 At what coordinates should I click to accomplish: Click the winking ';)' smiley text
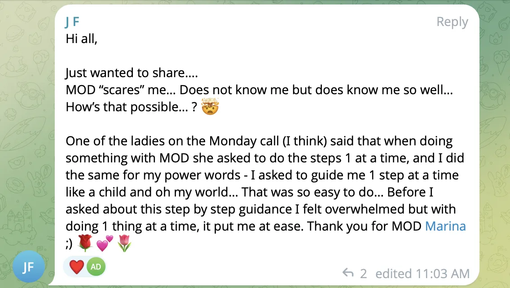[x=69, y=244]
